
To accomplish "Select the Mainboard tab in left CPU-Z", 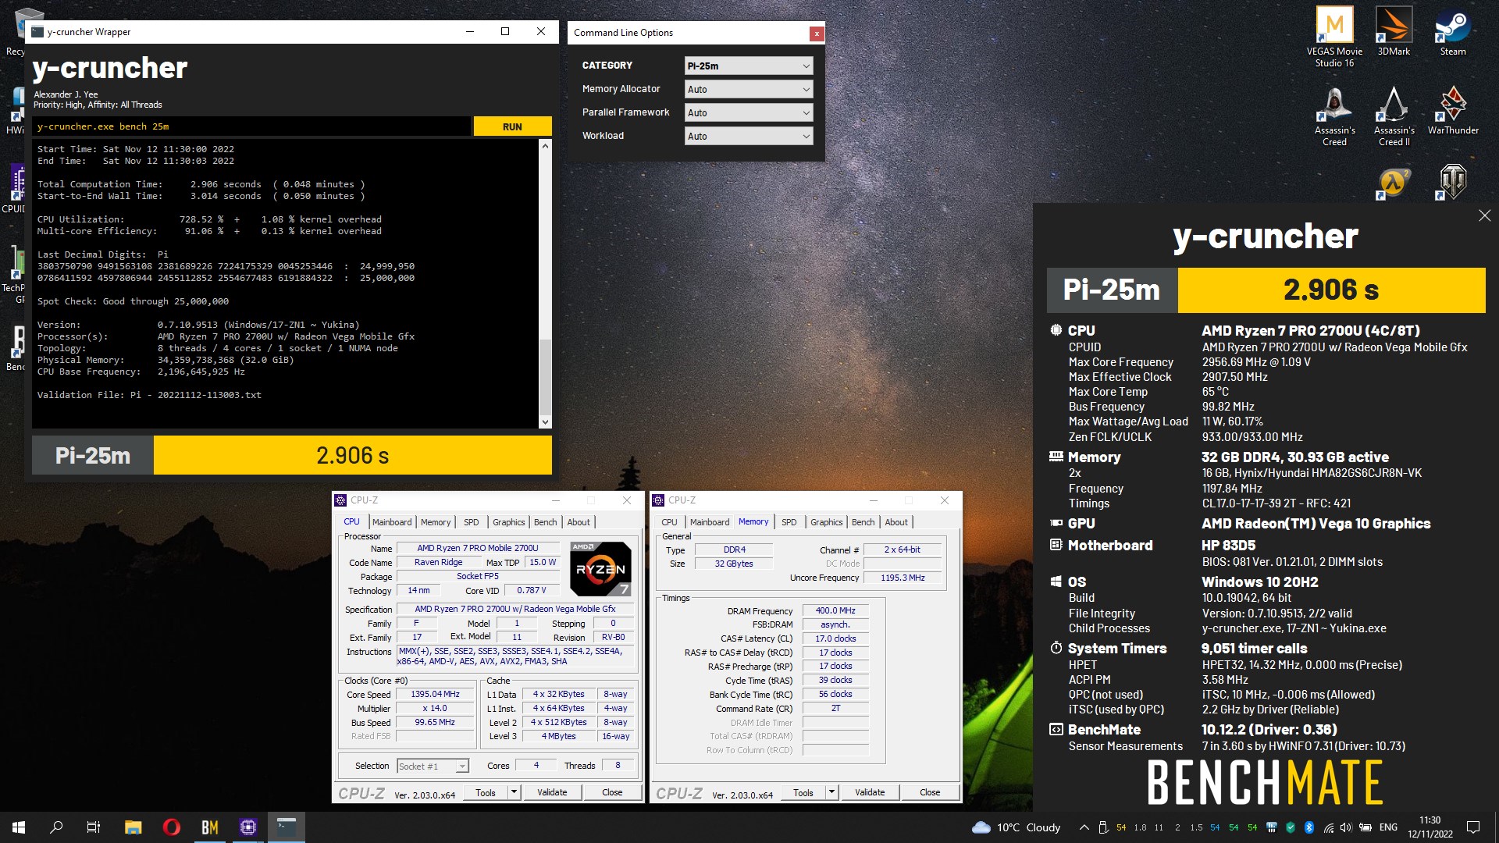I will pos(392,522).
